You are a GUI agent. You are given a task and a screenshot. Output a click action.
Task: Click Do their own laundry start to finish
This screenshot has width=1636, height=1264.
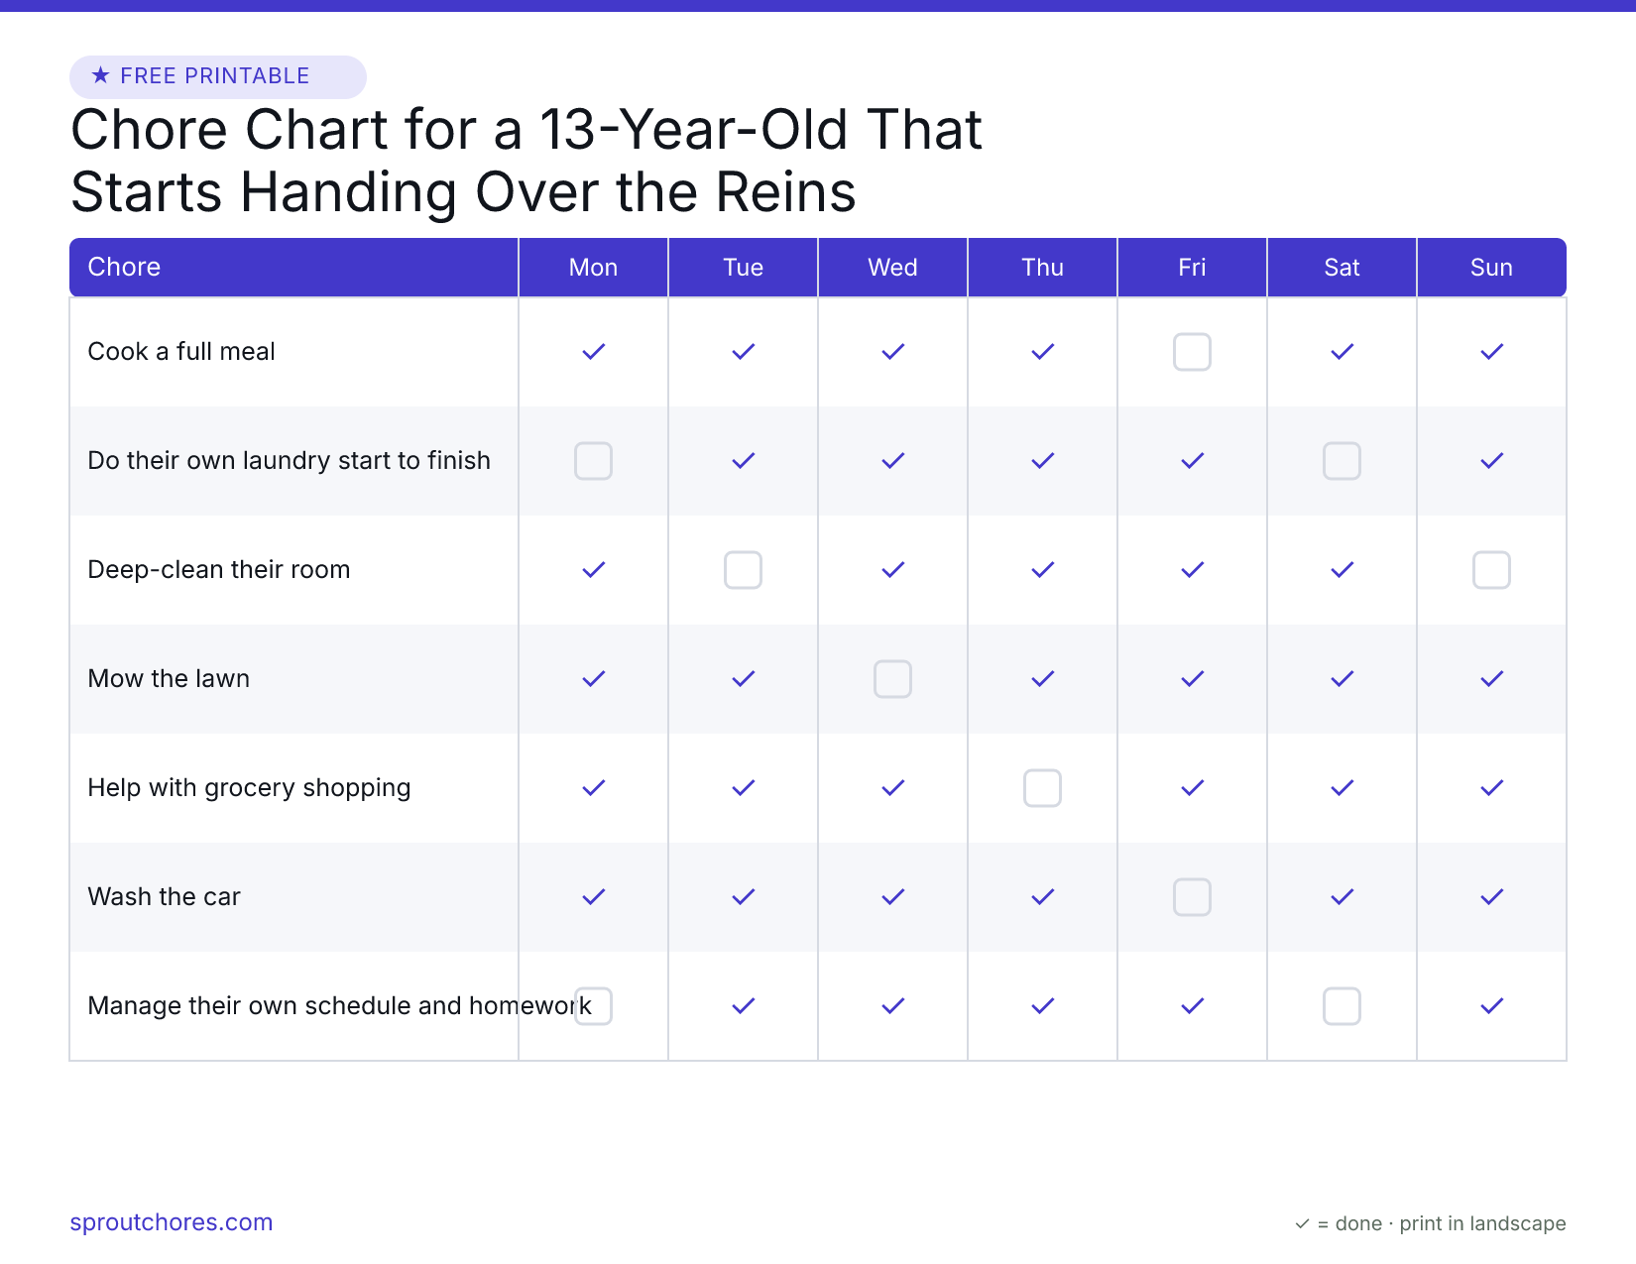point(290,461)
